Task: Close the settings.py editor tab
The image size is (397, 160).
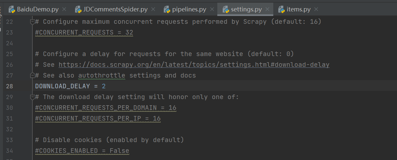Action: coord(267,9)
